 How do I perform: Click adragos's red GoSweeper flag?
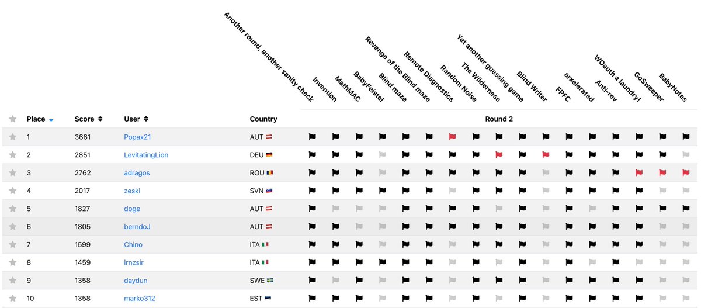tap(662, 173)
